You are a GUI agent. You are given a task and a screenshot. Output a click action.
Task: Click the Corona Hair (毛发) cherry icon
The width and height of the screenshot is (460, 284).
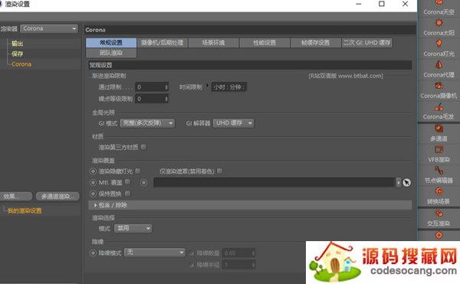(439, 107)
